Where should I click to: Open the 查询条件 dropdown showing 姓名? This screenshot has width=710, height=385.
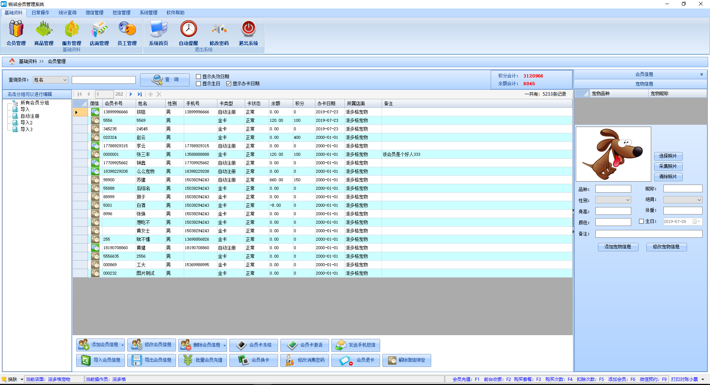tap(51, 80)
